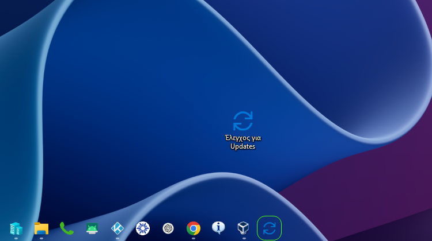Click the blue buildings icon in taskbar
The height and width of the screenshot is (241, 432).
coord(16,228)
